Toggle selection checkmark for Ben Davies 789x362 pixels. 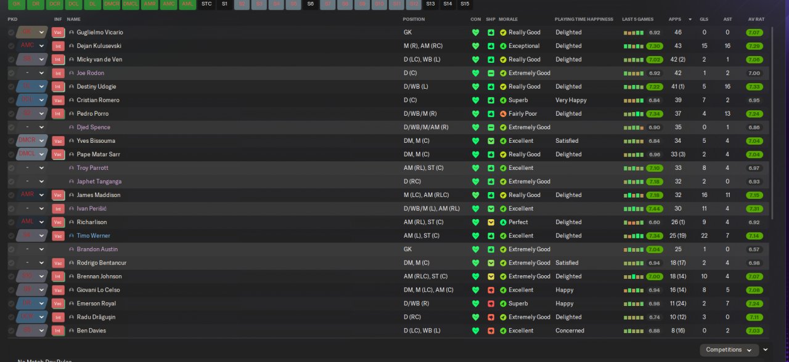pyautogui.click(x=11, y=330)
